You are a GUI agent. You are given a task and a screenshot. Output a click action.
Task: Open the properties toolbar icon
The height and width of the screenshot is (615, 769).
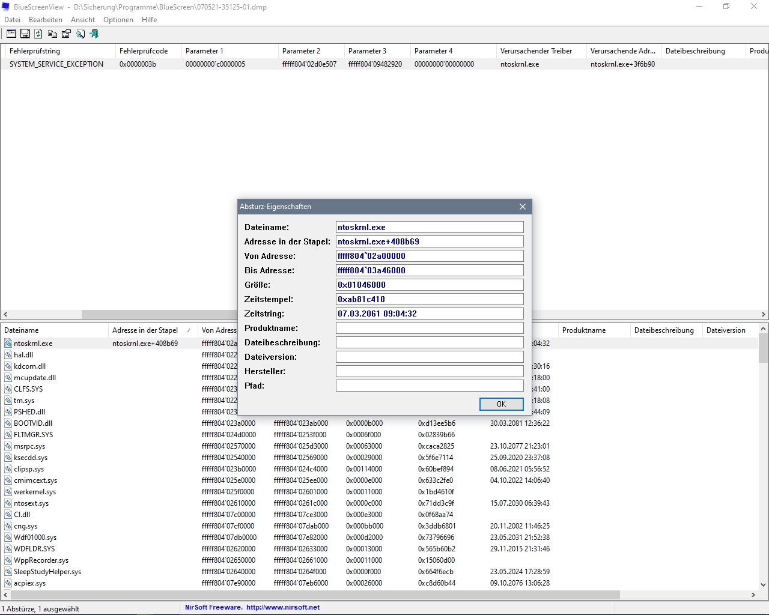[66, 34]
